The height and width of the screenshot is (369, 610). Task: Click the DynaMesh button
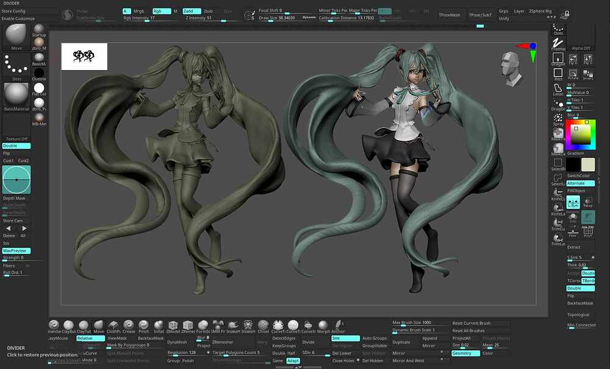click(178, 342)
